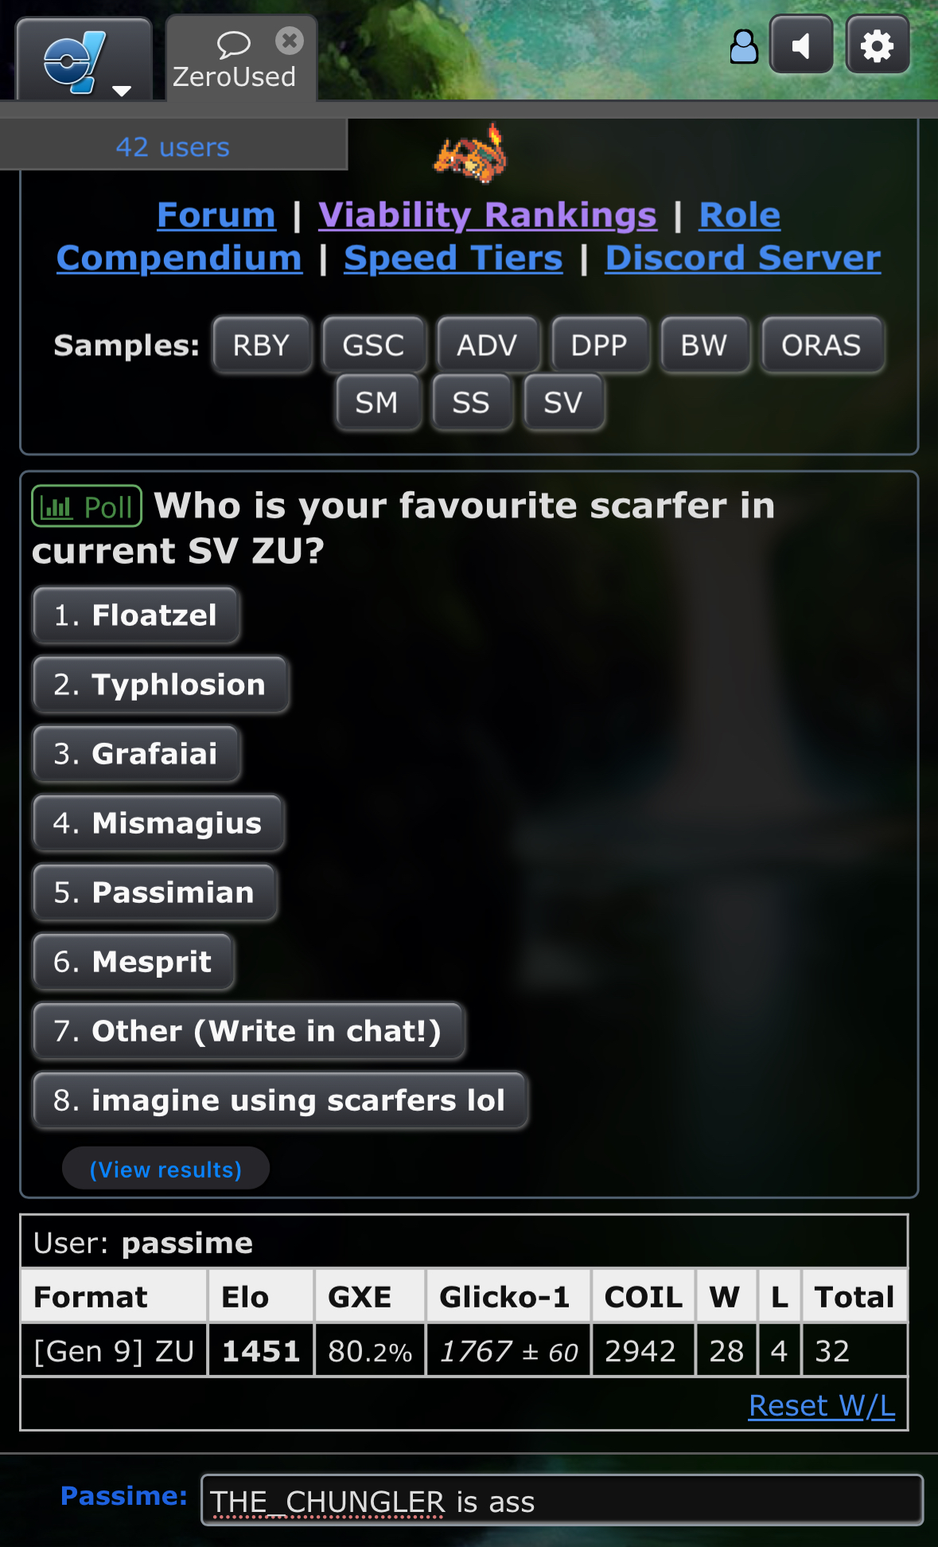The image size is (938, 1547).
Task: Mute sound with the speaker icon
Action: (801, 45)
